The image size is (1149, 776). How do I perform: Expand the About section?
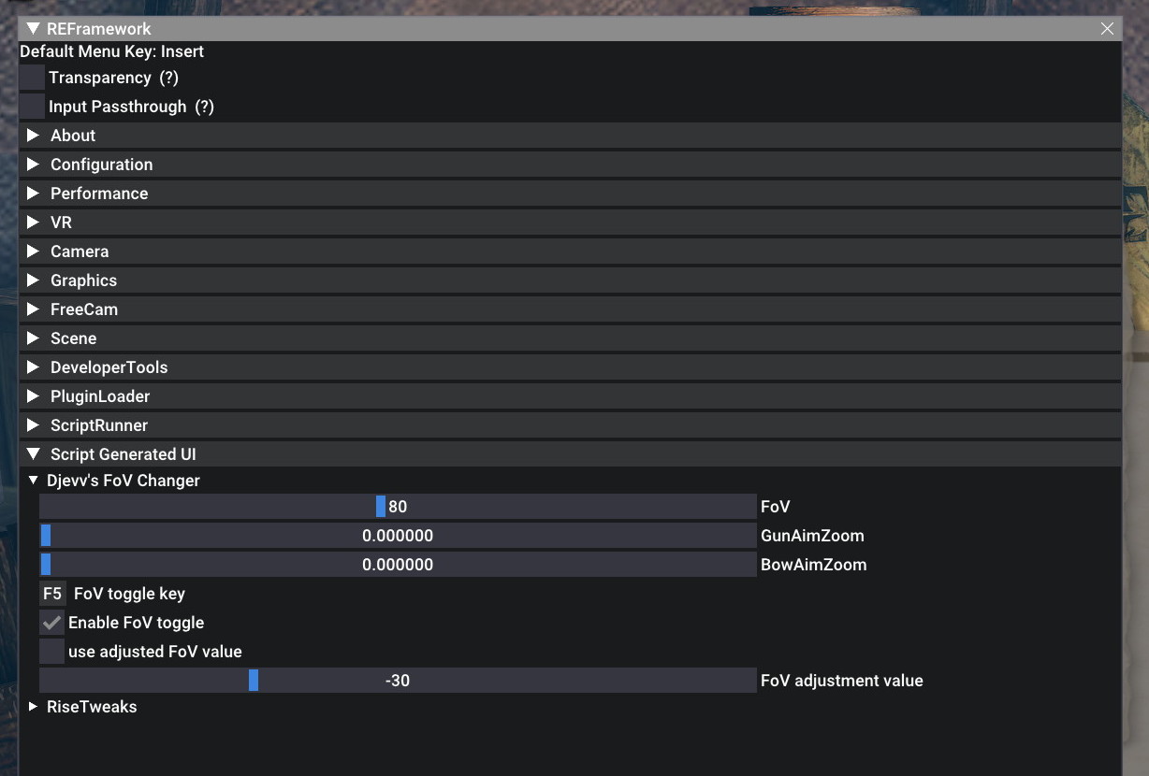(x=570, y=136)
